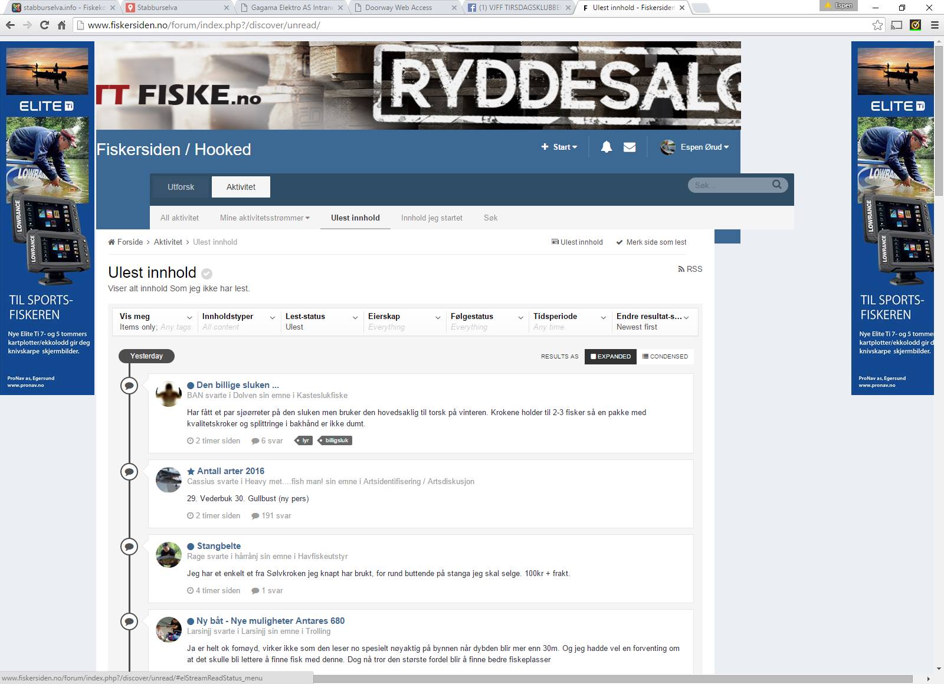Expand the Vis meg filter dropdown
The width and height of the screenshot is (944, 684).
[x=155, y=321]
